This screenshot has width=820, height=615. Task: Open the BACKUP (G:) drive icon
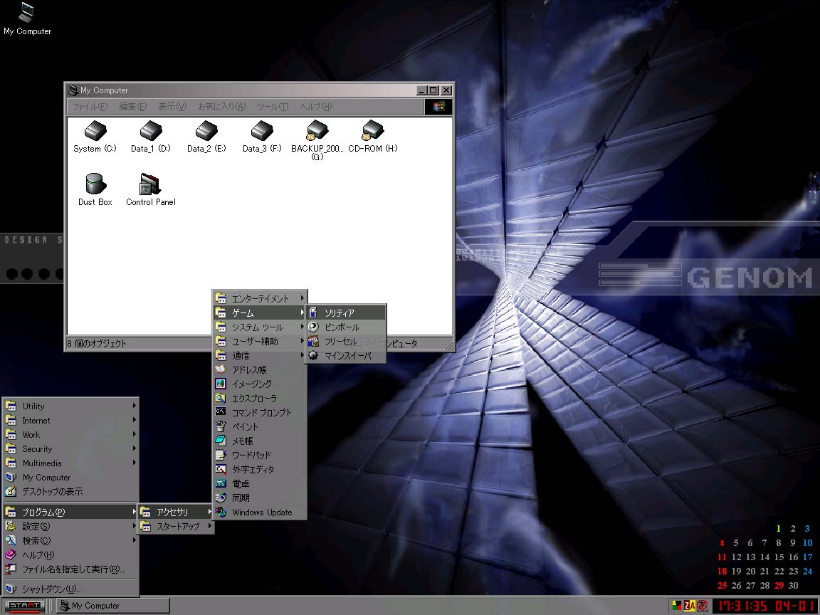click(317, 132)
